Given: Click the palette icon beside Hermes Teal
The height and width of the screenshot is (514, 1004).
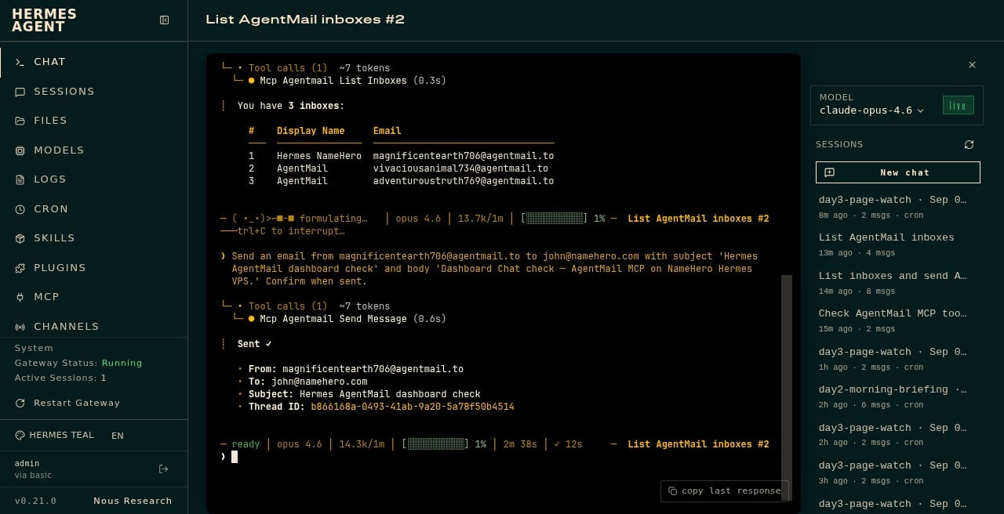Looking at the screenshot, I should 20,435.
